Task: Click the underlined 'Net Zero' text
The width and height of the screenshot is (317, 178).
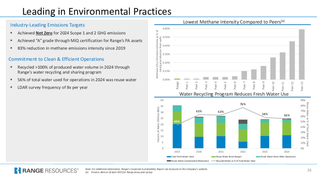Action: 44,33
